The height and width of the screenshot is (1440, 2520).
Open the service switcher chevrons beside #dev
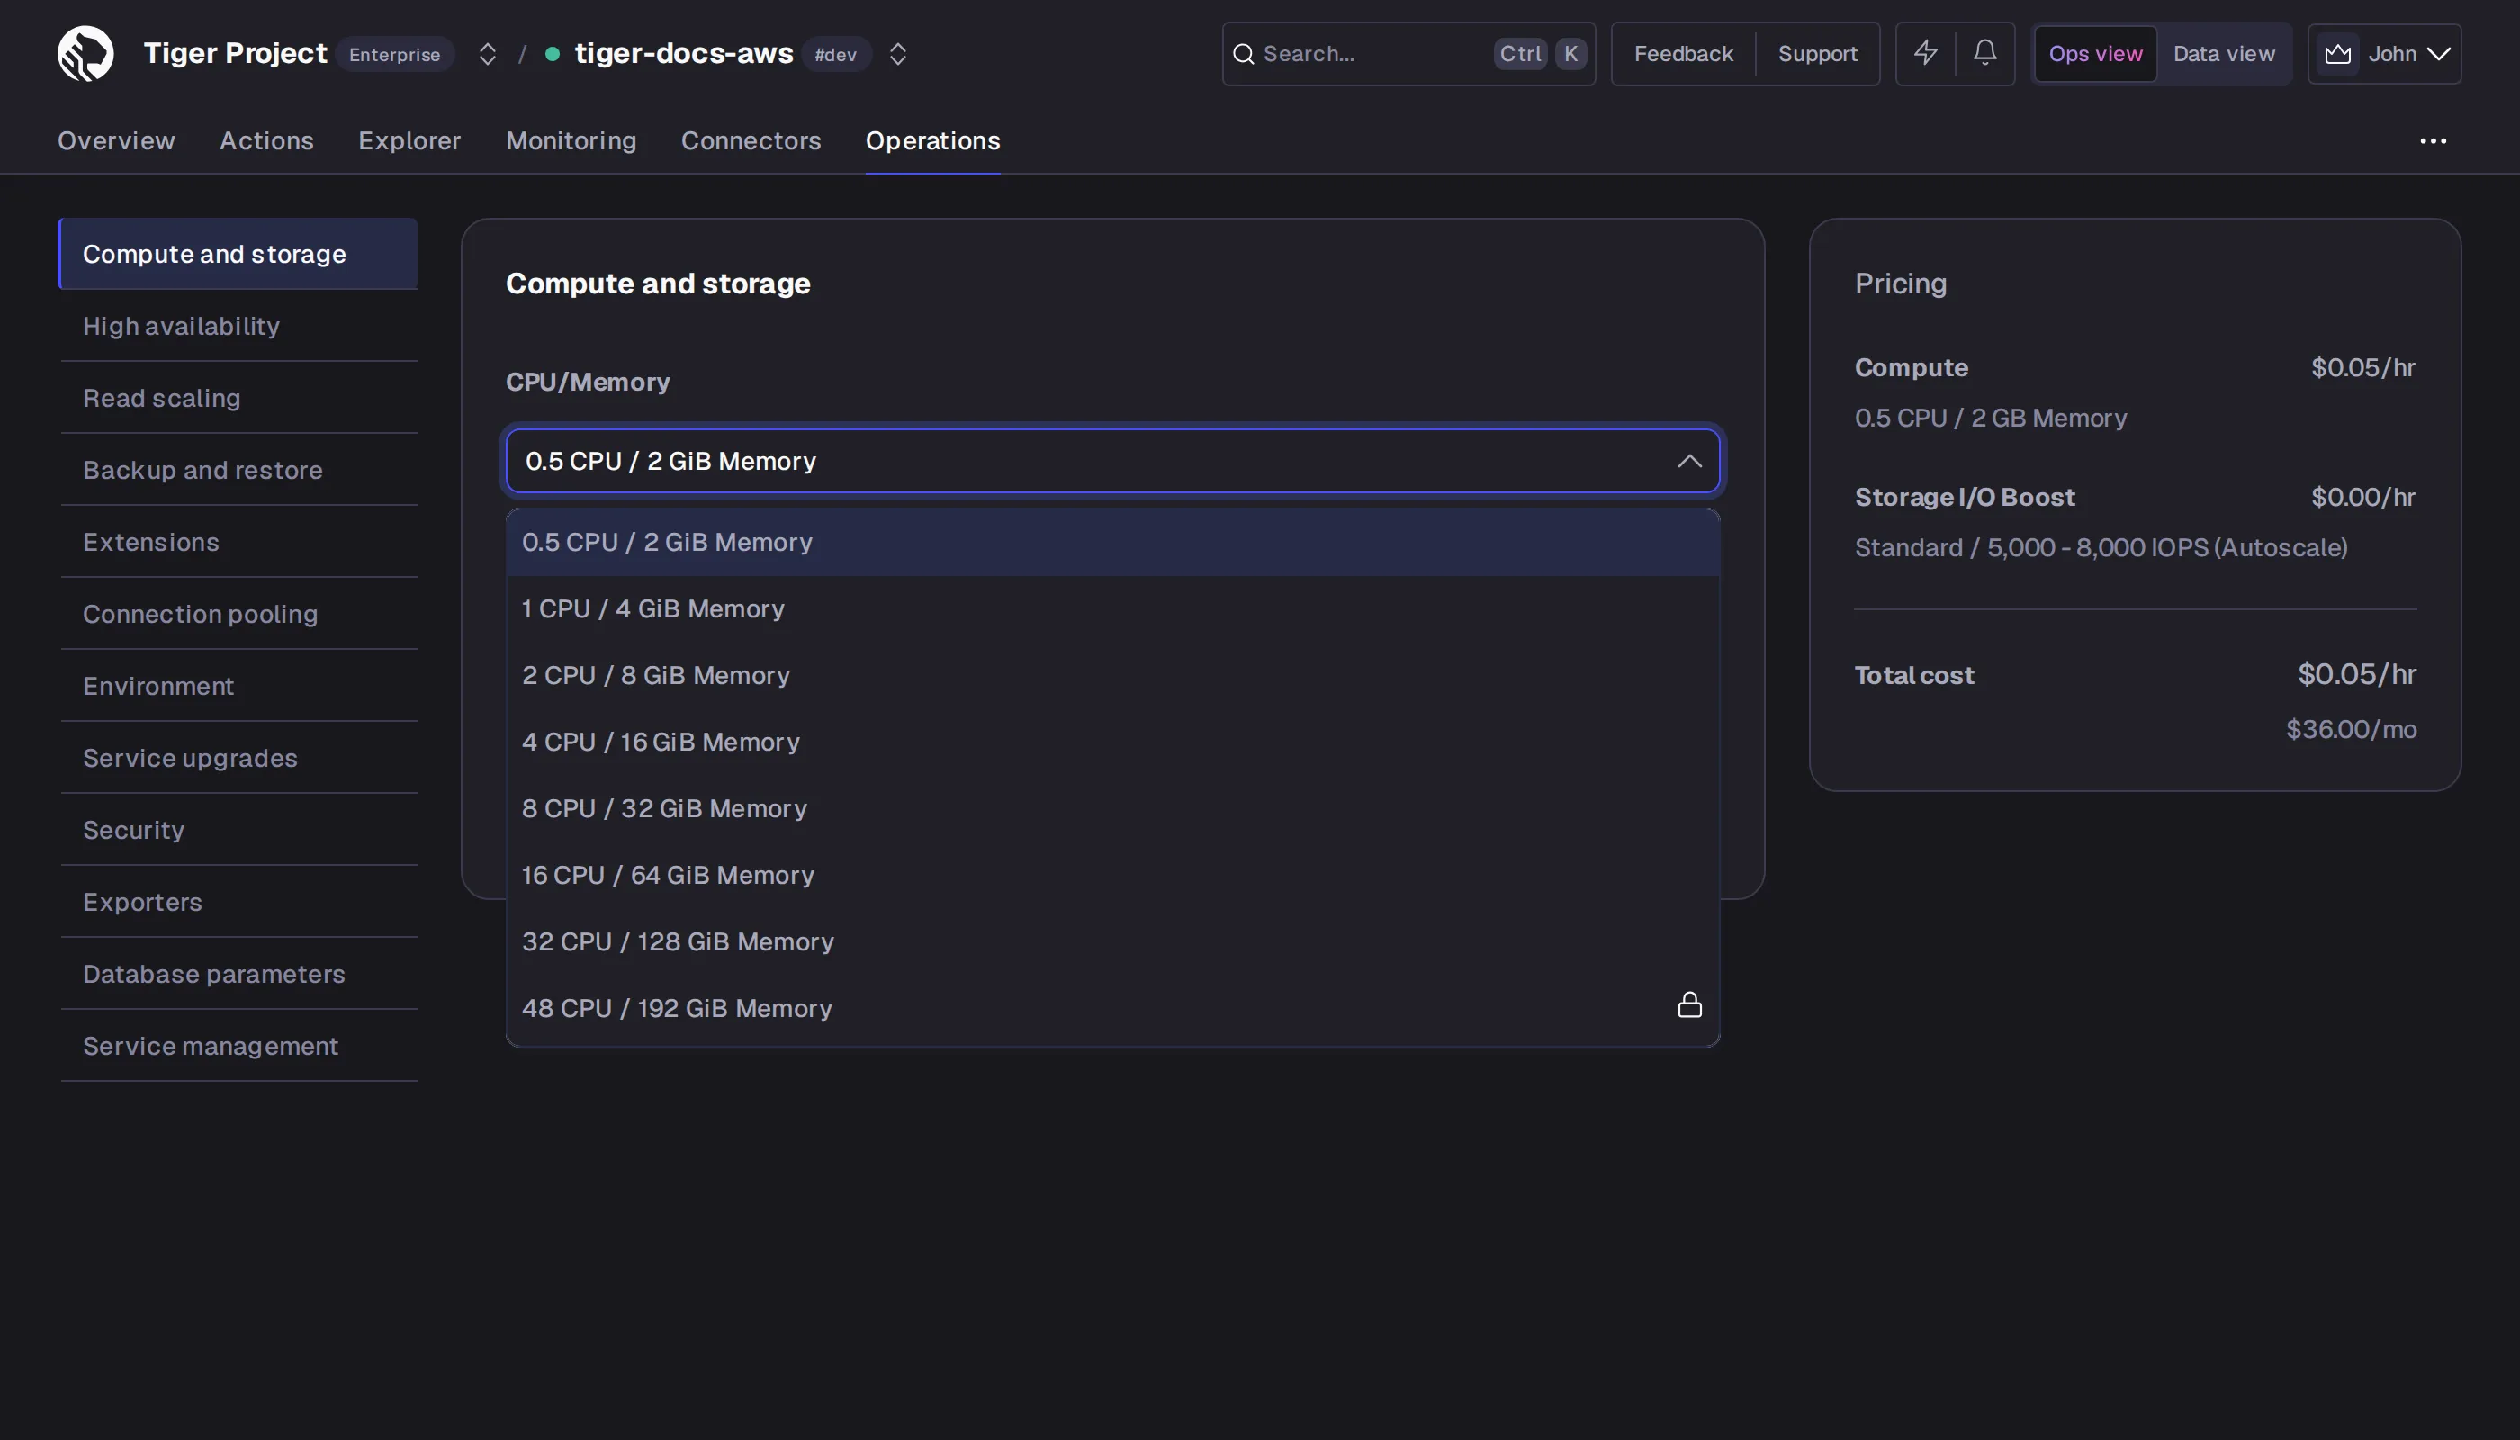pos(897,54)
